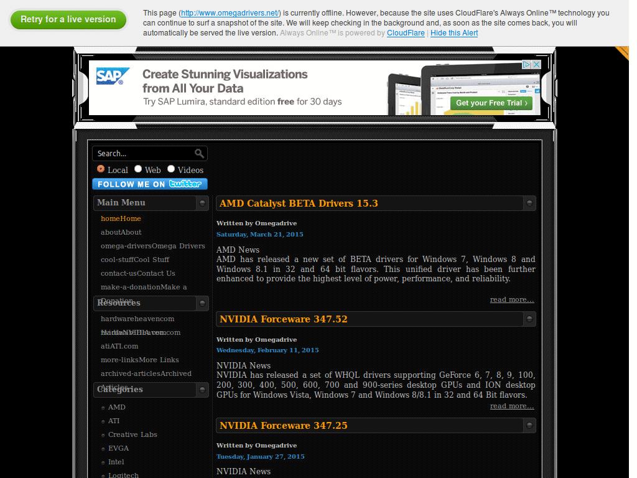Open the About menu item
637x478 pixels.
[121, 232]
